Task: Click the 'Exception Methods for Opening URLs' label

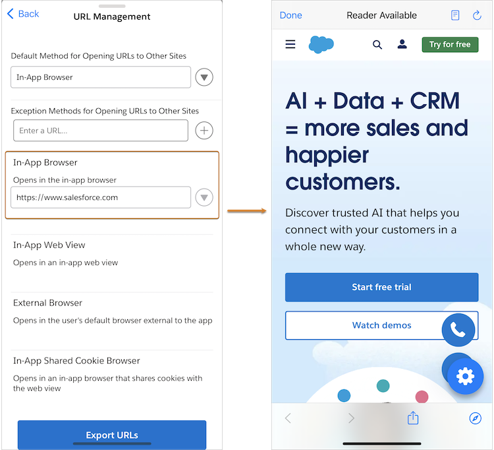Action: pos(105,111)
